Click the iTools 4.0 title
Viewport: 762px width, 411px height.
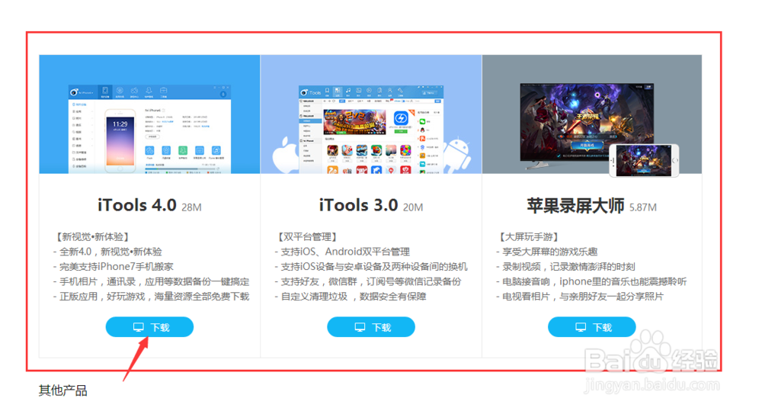click(x=137, y=205)
